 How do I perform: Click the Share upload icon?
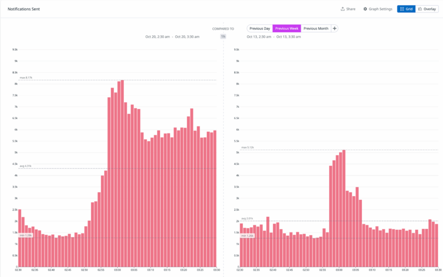pos(343,9)
